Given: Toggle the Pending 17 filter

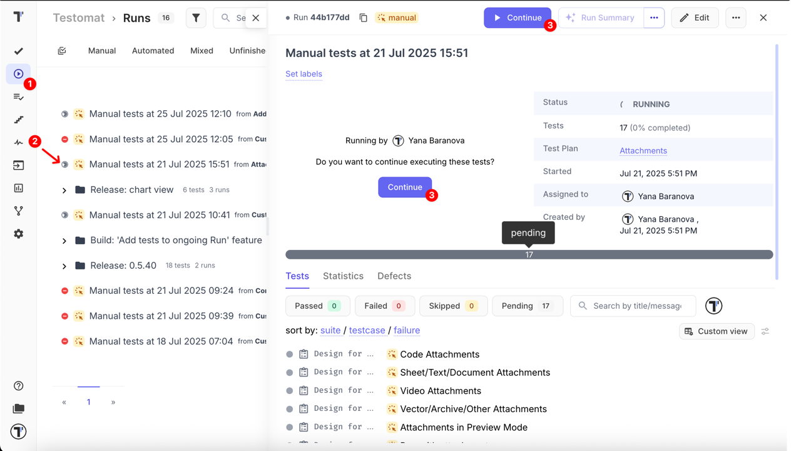Looking at the screenshot, I should 527,306.
